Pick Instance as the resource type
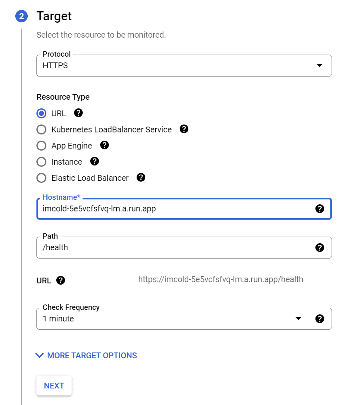 pos(41,162)
